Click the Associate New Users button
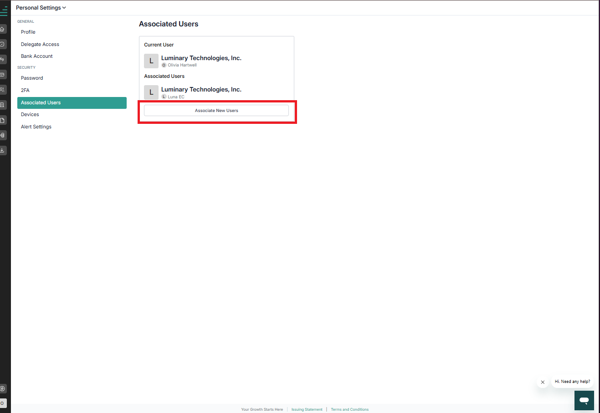Viewport: 600px width, 413px height. 216,111
